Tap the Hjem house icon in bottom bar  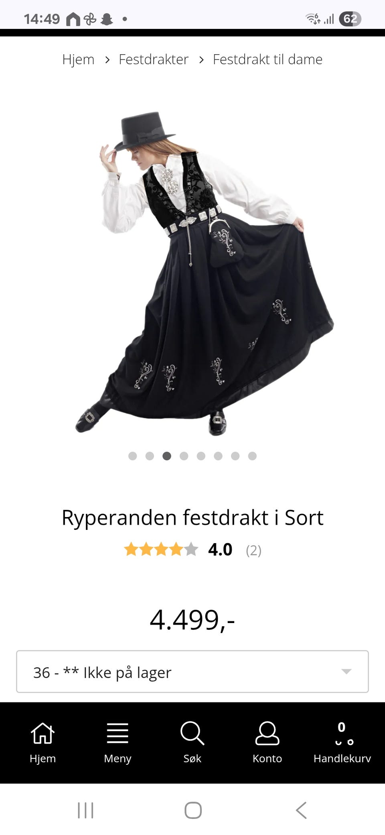click(43, 733)
